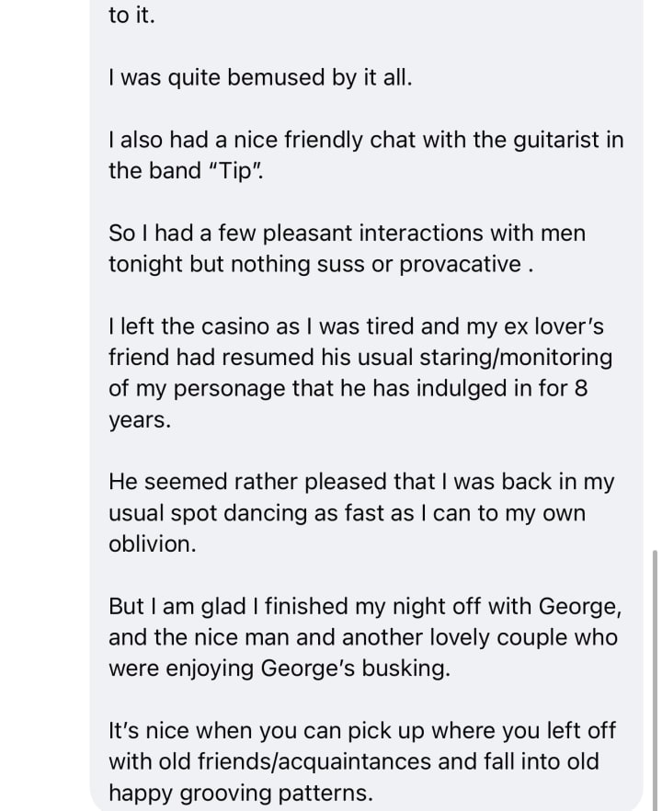Click the word "oblivion." in the message

point(153,544)
